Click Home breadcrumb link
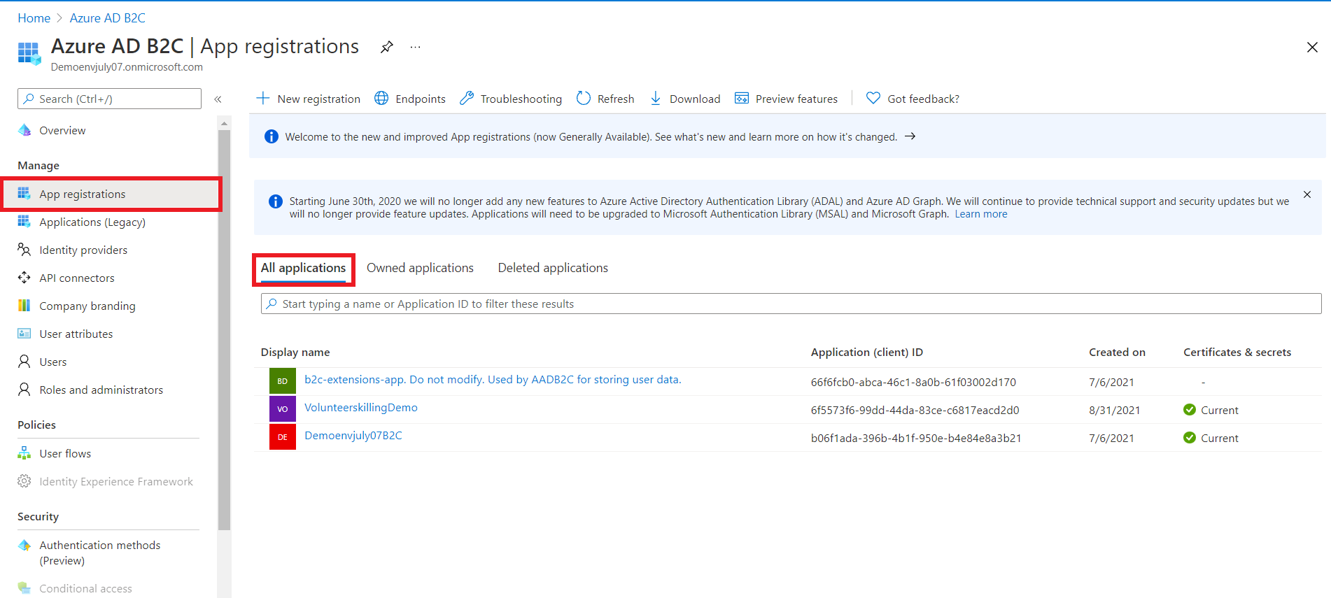The height and width of the screenshot is (598, 1331). [34, 18]
